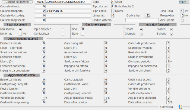This screenshot has height=110, width=190.
Task: Open the Aggiornamento valori section header
Action: point(21,75)
